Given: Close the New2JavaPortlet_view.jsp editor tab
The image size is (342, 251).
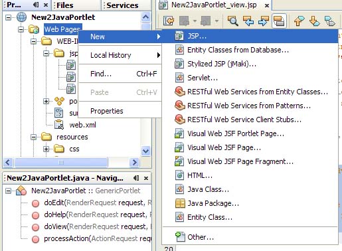Looking at the screenshot, I should [x=267, y=5].
